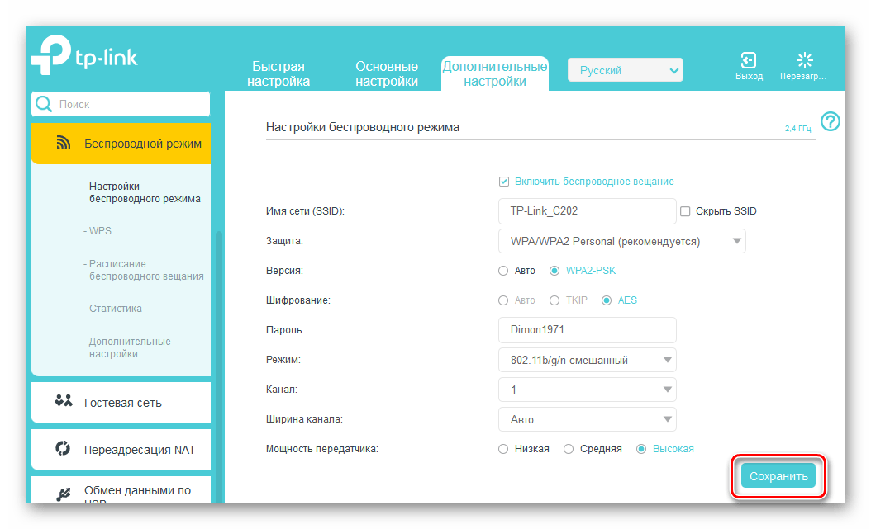Open Guest Network (Гостевая сеть) section

tap(121, 403)
